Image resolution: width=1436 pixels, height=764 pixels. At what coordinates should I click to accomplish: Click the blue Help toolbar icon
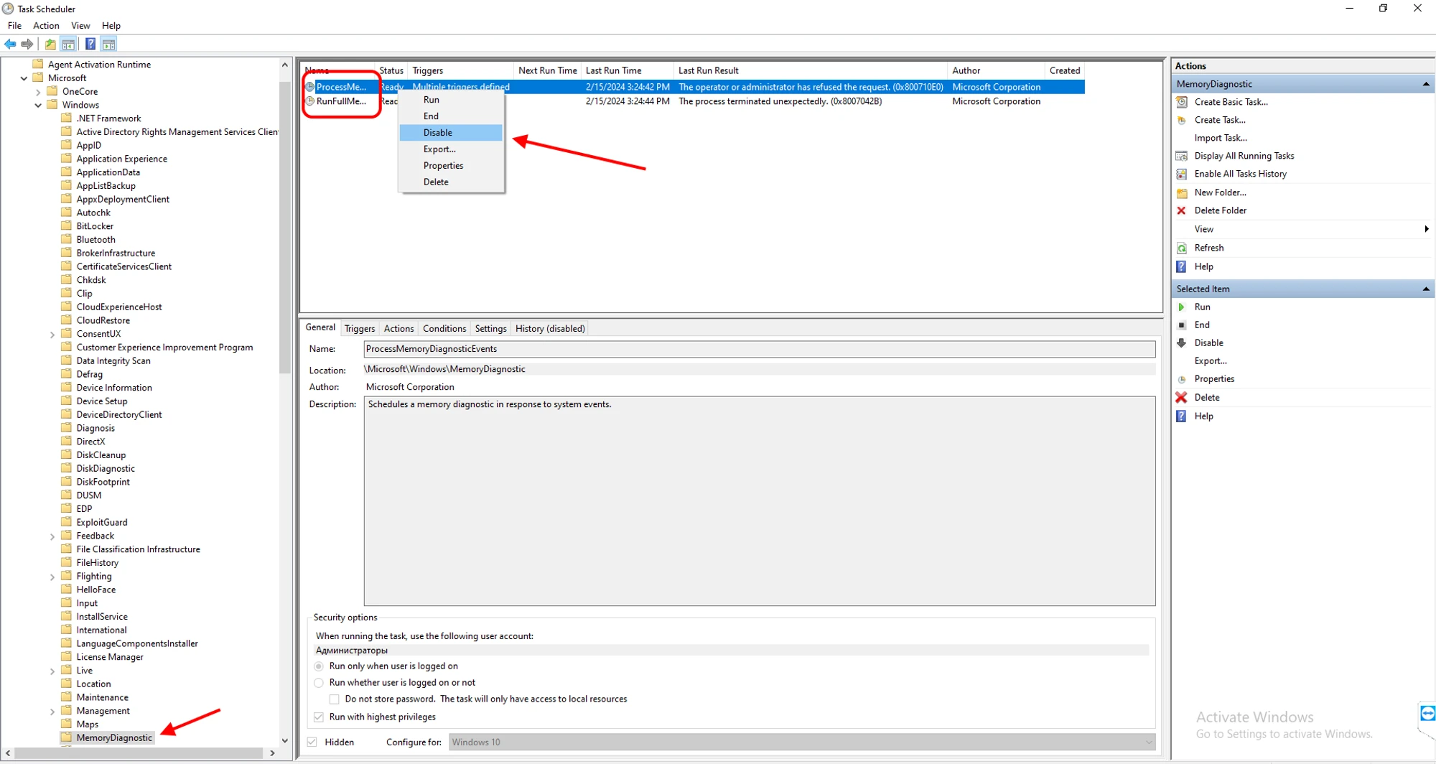90,45
